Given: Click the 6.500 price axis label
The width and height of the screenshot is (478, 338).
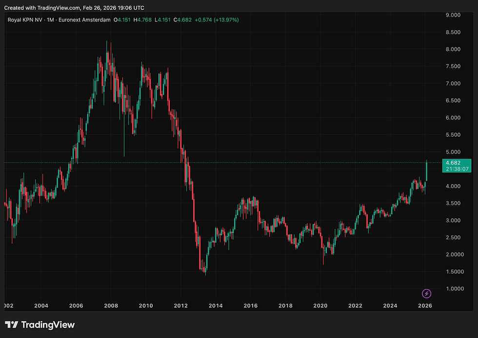Looking at the screenshot, I should tap(453, 101).
